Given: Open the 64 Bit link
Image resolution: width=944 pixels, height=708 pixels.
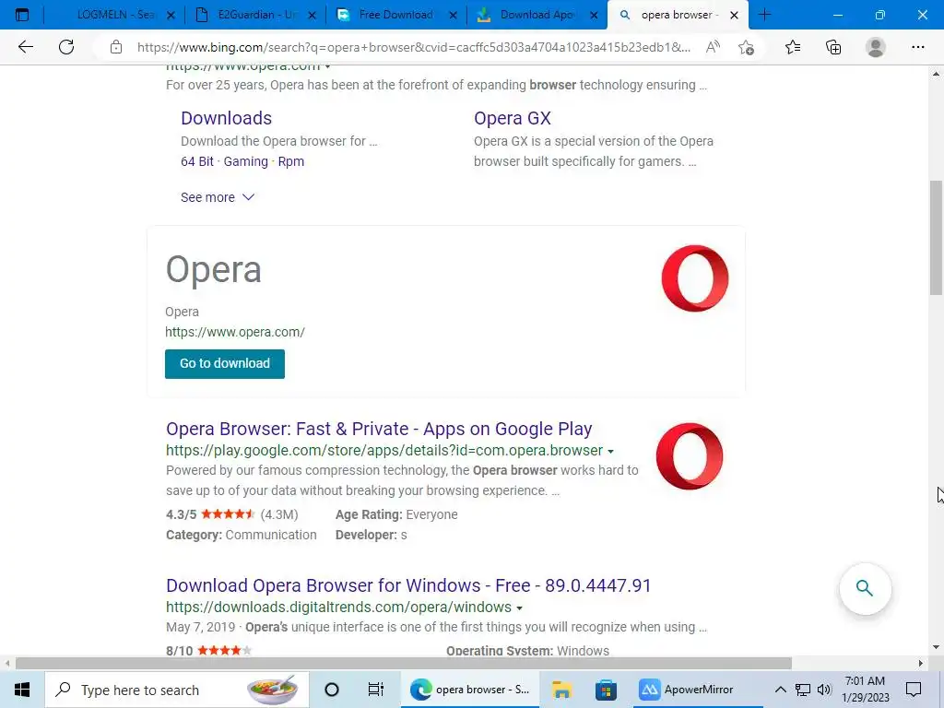Looking at the screenshot, I should pos(197,161).
